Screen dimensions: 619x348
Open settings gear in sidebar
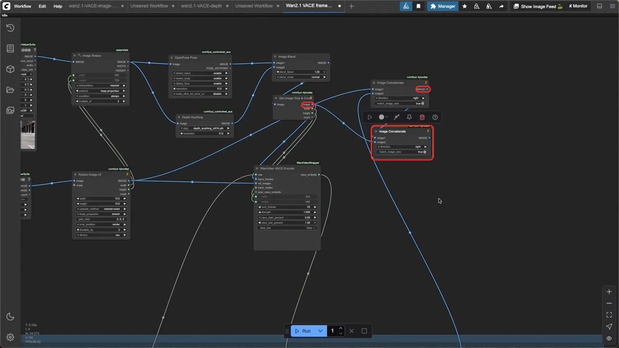click(x=10, y=337)
